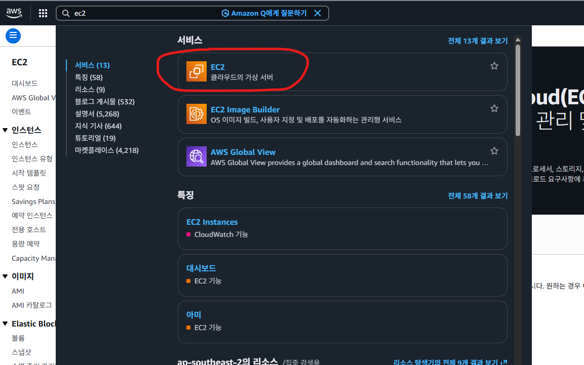Open 스팟 요청 in the sidebar
The width and height of the screenshot is (584, 365).
(25, 187)
